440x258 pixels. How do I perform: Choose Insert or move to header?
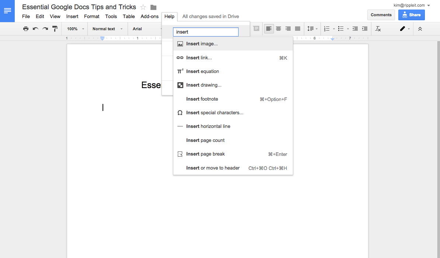233,168
